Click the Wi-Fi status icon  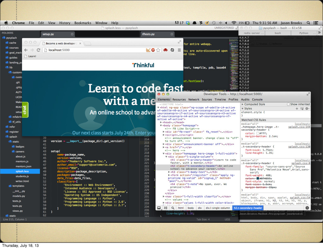click(234, 23)
